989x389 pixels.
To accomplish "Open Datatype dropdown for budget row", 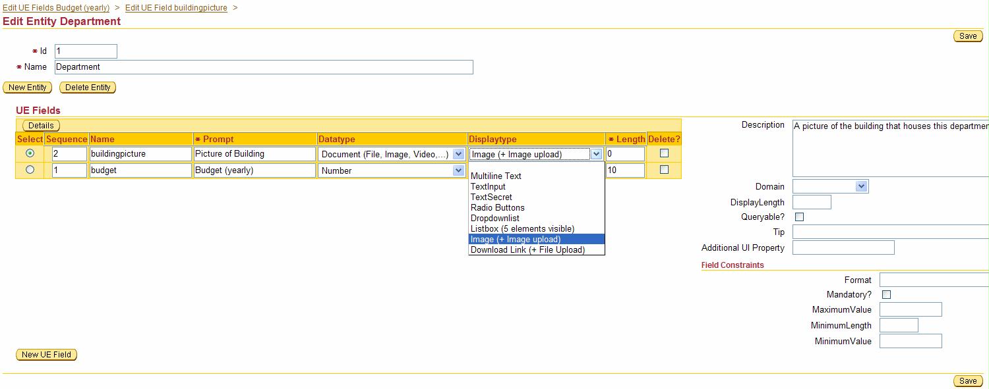I will coord(458,170).
